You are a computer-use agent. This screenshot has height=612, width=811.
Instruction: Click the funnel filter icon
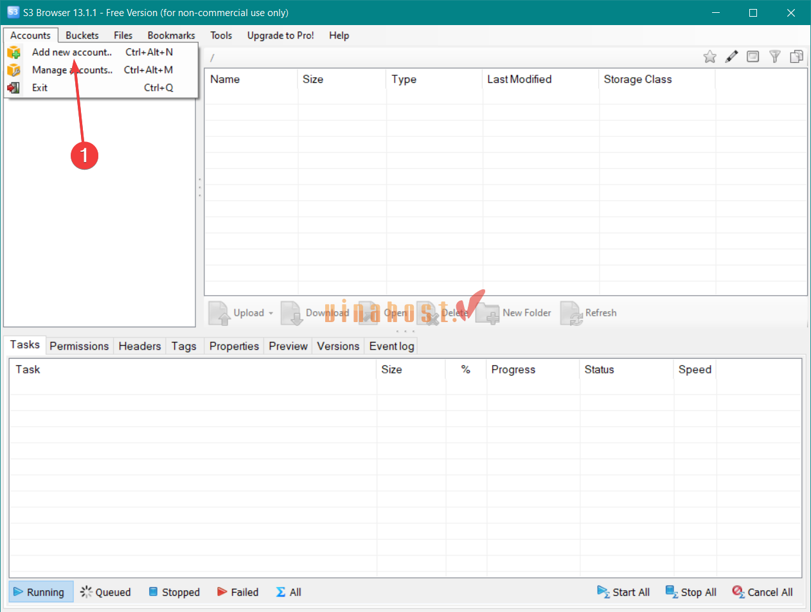pos(775,57)
